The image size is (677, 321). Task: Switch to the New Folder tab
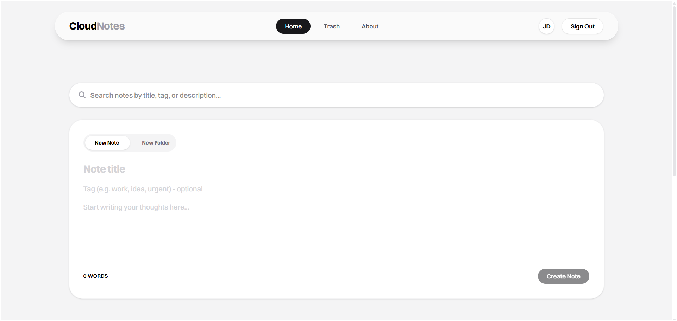point(156,143)
